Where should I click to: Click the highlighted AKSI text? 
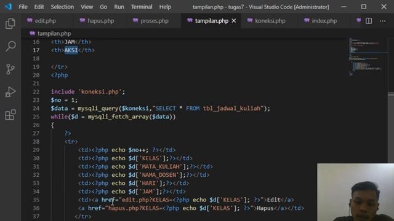point(71,50)
